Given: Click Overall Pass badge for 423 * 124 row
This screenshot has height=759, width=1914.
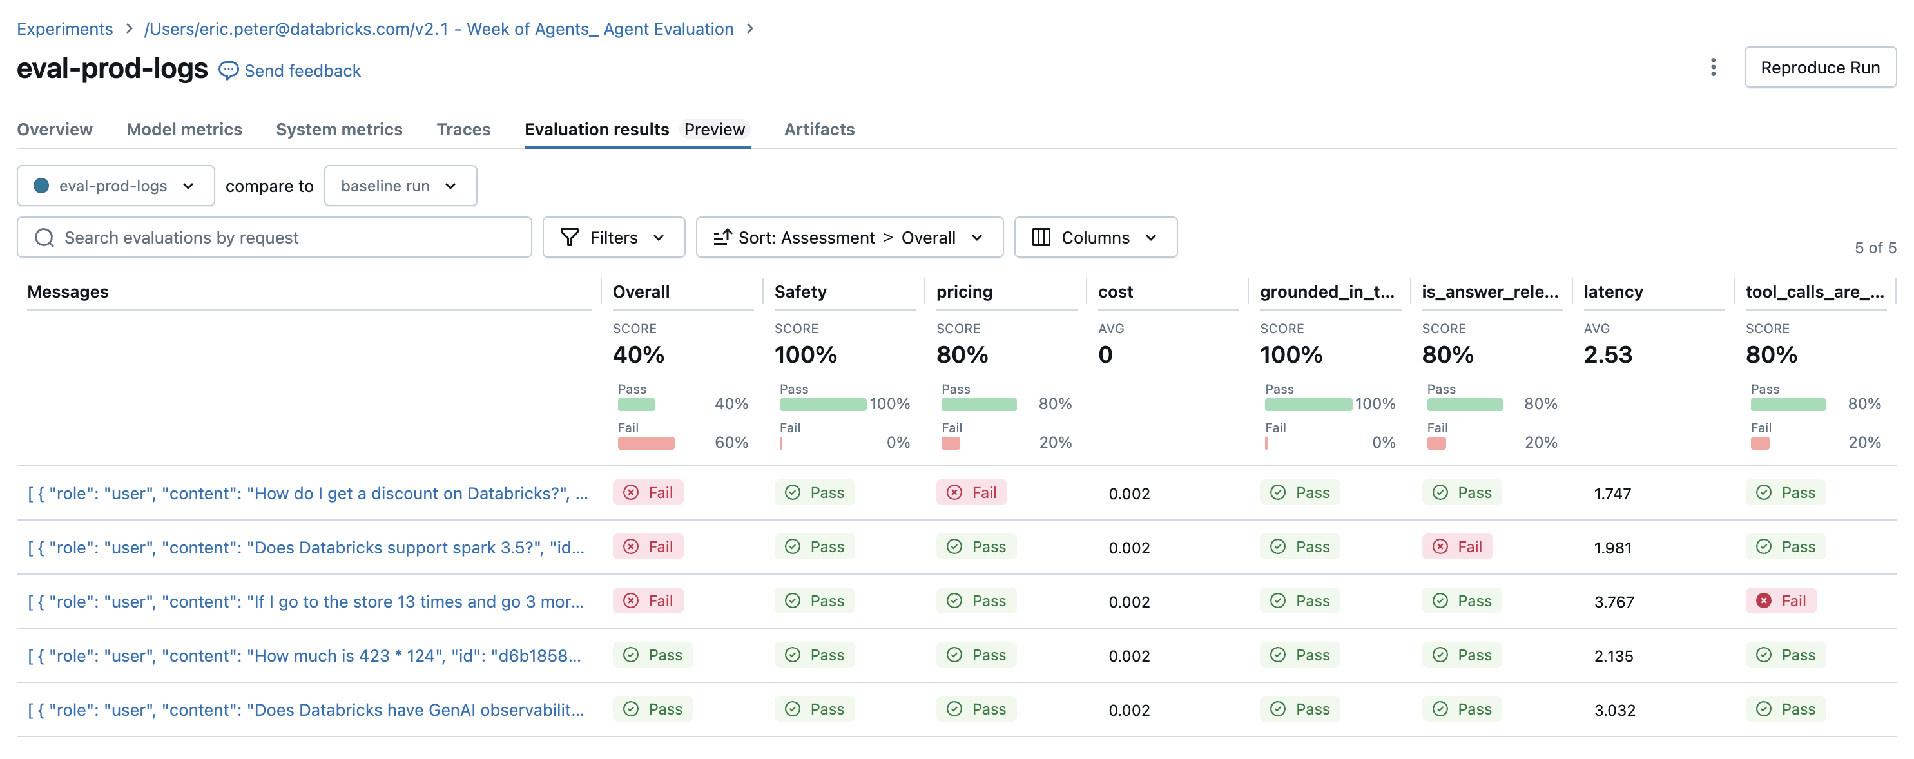Looking at the screenshot, I should (x=652, y=655).
